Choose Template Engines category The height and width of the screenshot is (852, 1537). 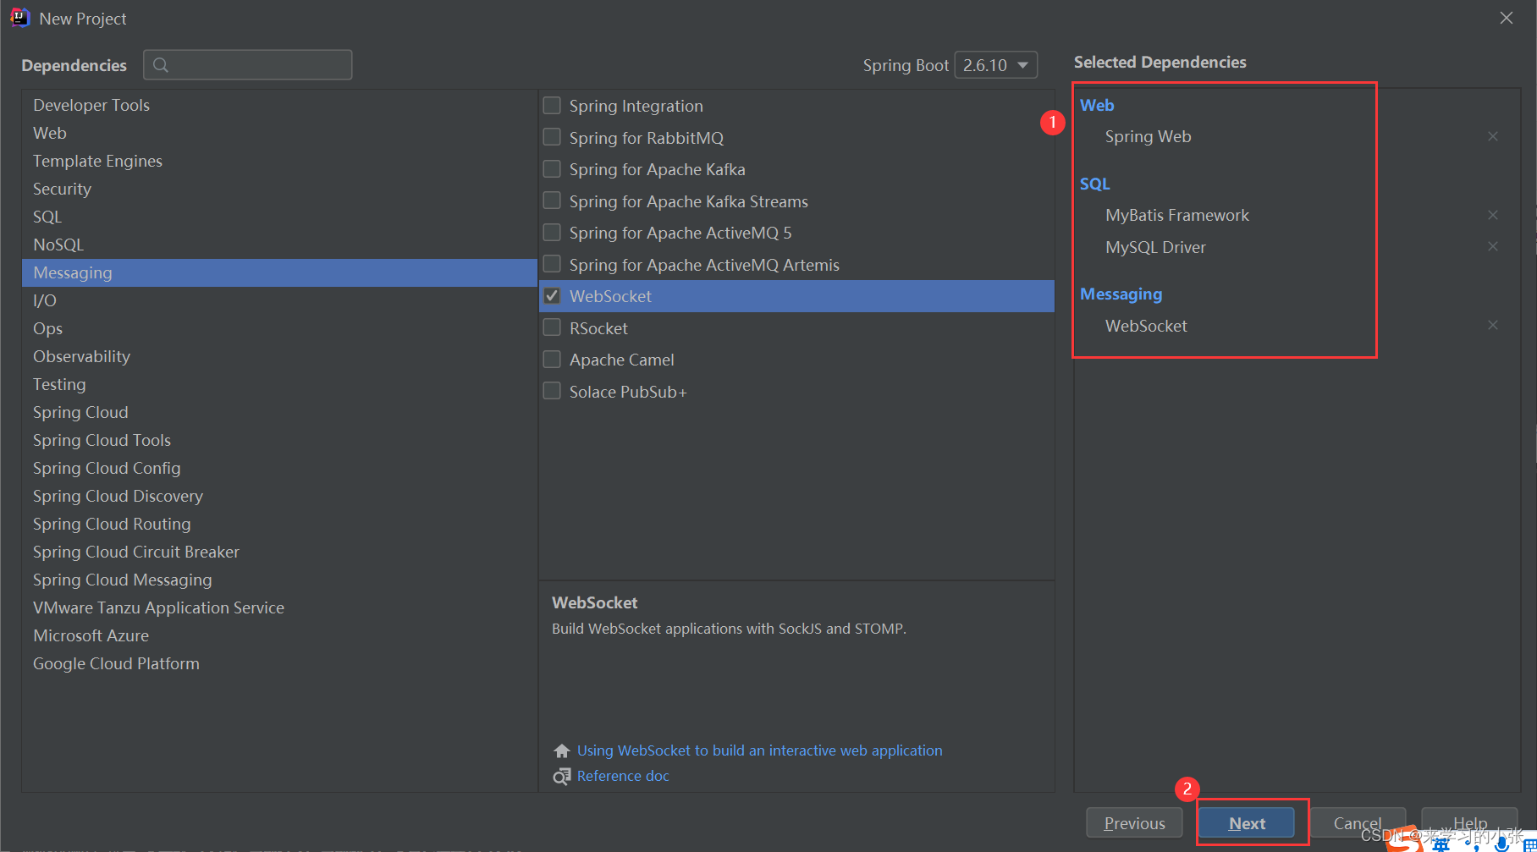click(279, 161)
